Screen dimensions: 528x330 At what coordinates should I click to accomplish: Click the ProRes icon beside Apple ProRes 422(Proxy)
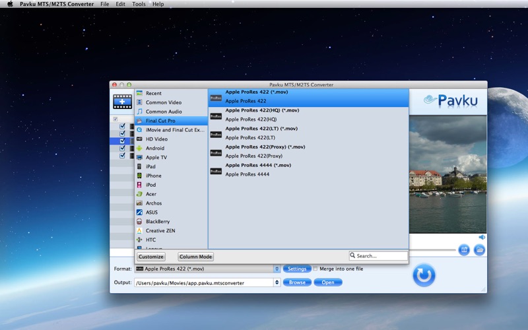216,153
